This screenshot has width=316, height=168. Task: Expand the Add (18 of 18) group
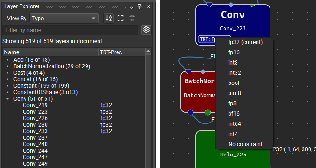7,60
